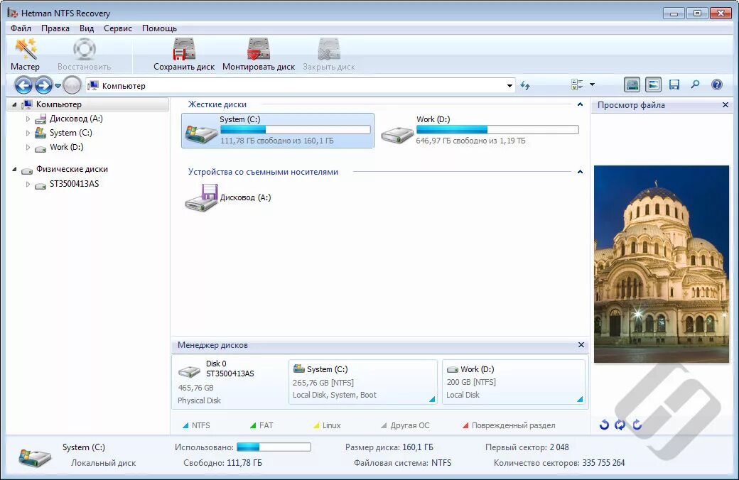This screenshot has width=739, height=480.
Task: Switch to thumbnail preview mode
Action: tap(653, 84)
